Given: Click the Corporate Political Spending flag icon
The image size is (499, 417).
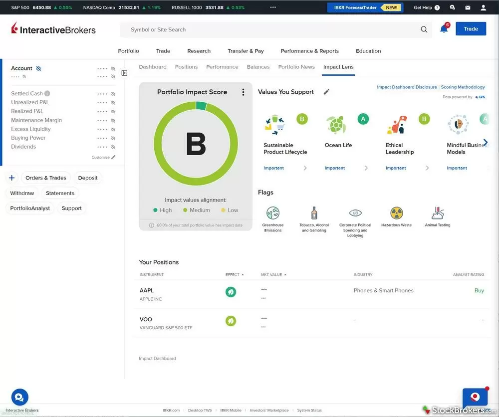Looking at the screenshot, I should point(355,213).
